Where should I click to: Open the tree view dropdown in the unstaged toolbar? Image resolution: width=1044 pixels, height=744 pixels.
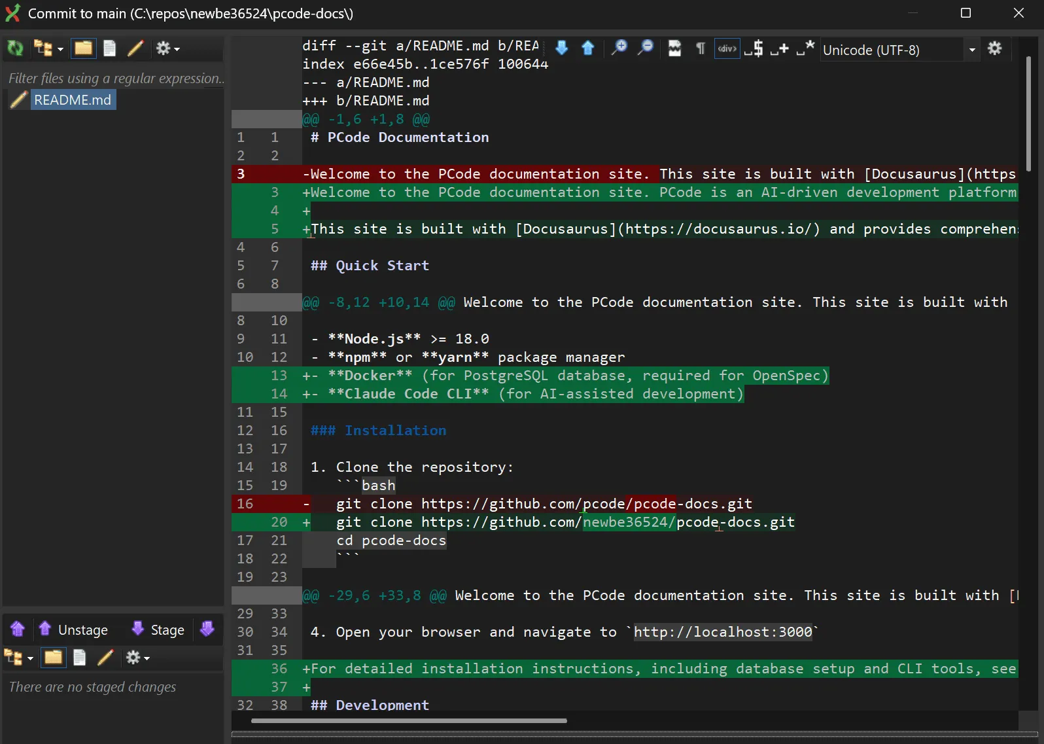point(48,48)
